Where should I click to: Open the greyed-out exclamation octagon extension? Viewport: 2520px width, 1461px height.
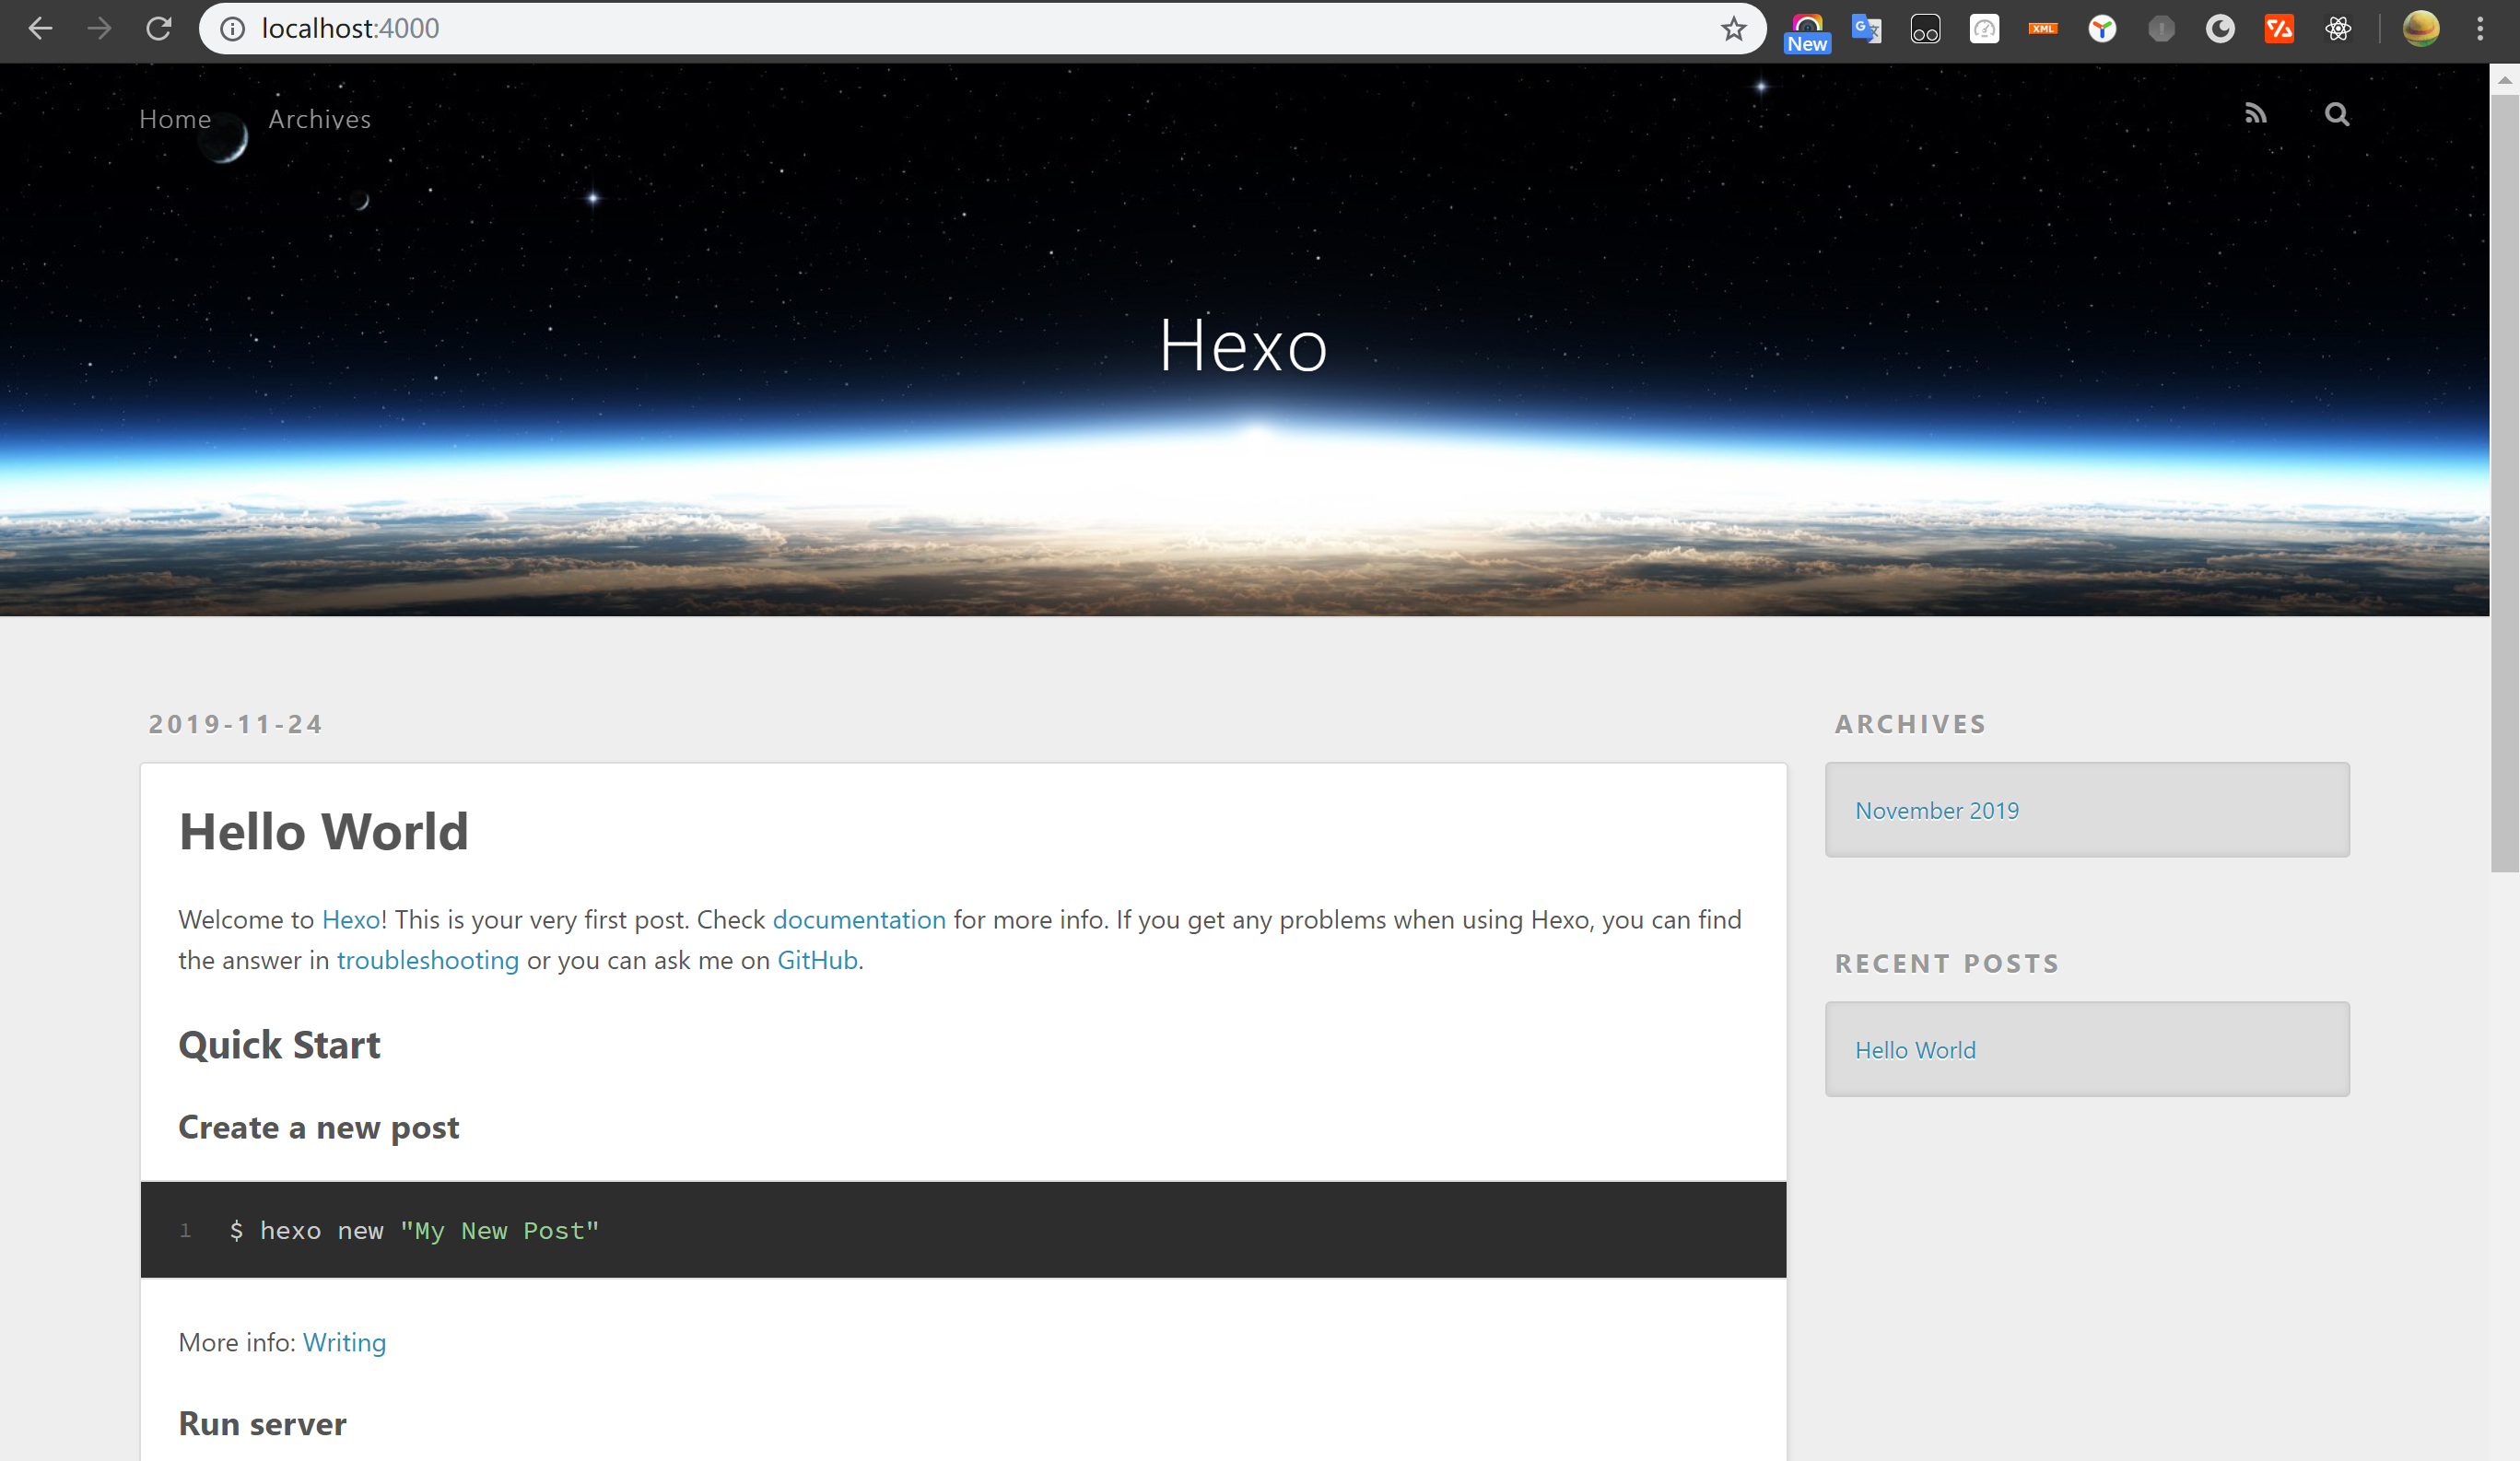pos(2161,29)
